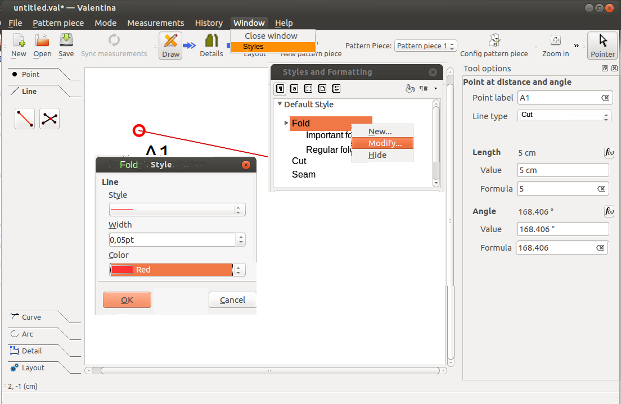The height and width of the screenshot is (404, 621).
Task: Close the Tool options panel
Action: (614, 69)
